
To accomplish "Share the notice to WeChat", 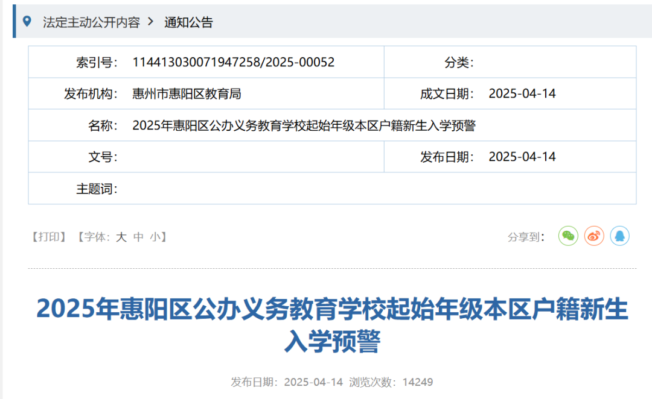I will coord(568,236).
